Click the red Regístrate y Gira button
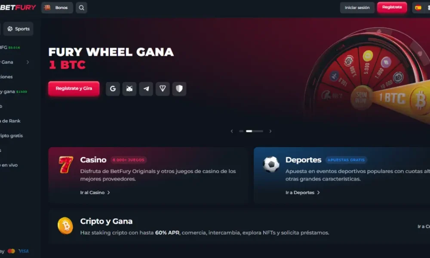430x258 pixels. [x=74, y=89]
